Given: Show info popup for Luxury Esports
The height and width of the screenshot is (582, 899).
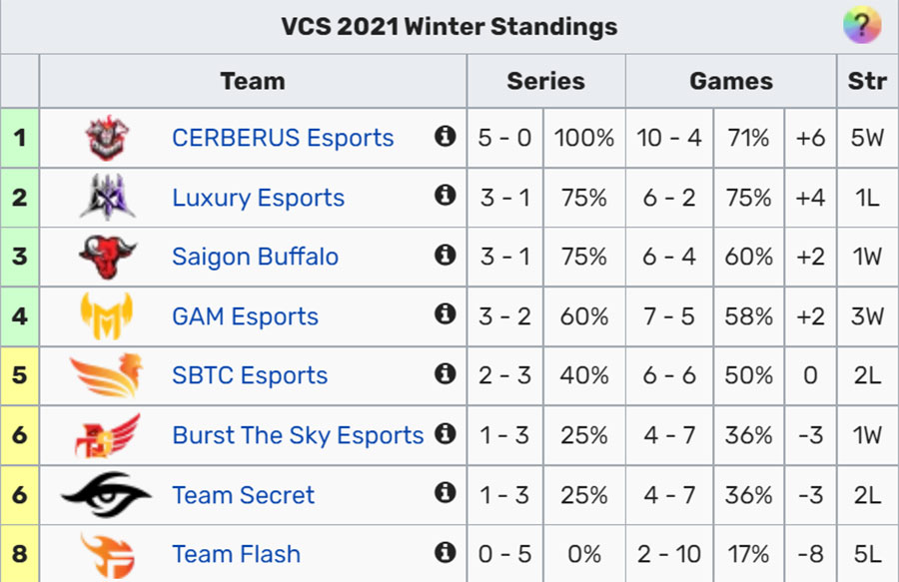Looking at the screenshot, I should [x=445, y=196].
